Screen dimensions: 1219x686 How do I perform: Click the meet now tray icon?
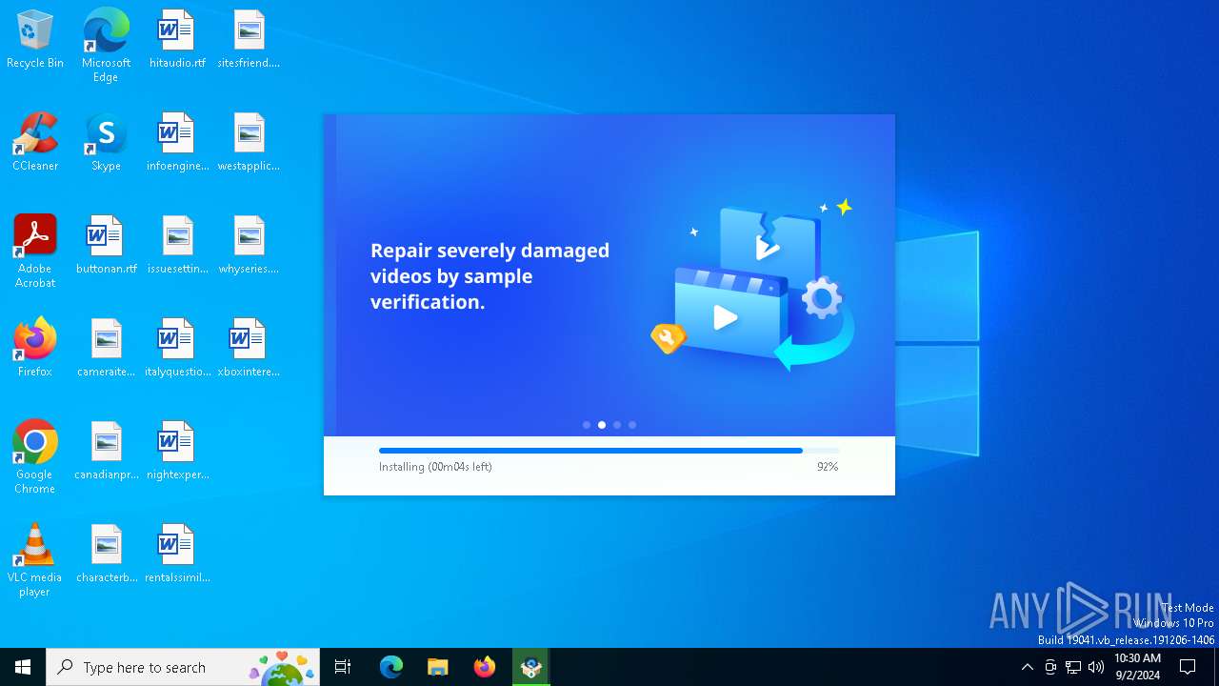coord(1050,667)
